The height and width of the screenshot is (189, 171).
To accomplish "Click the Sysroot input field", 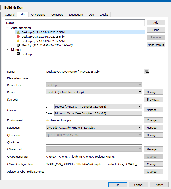I will (94, 99).
